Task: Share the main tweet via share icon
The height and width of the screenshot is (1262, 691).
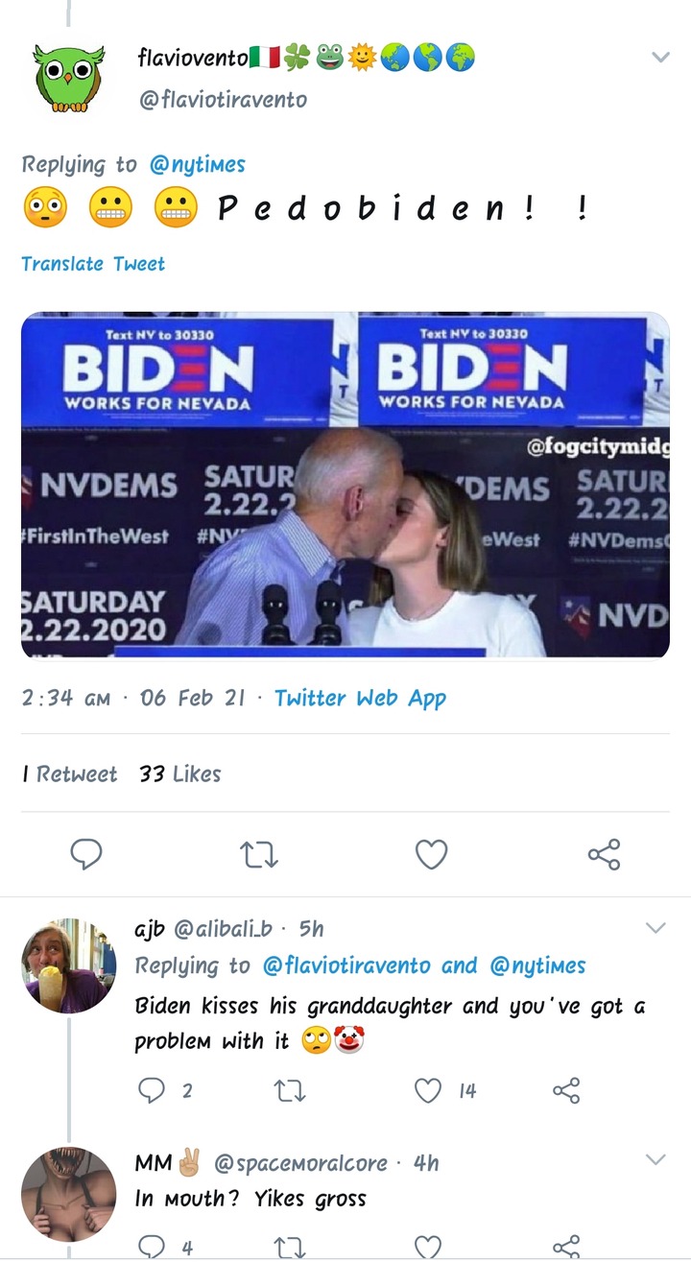Action: tap(604, 853)
